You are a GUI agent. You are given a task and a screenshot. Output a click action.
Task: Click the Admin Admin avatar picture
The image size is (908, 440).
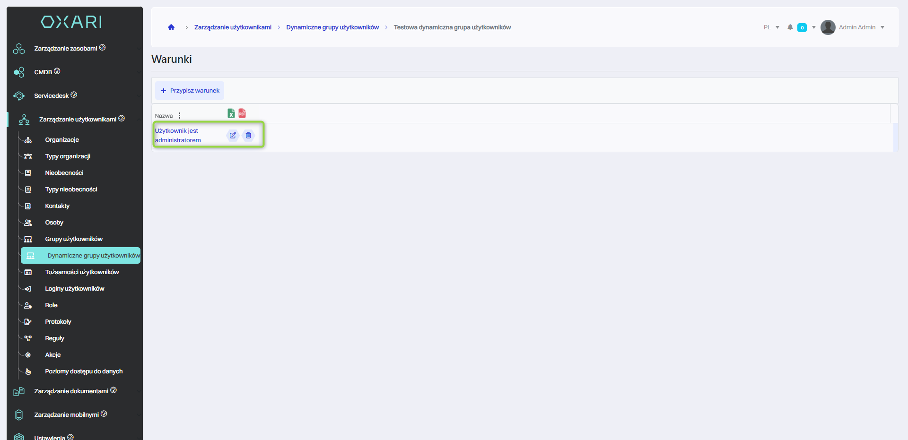(x=828, y=27)
